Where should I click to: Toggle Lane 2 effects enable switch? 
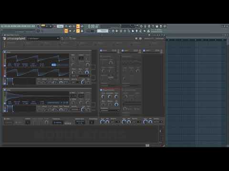[123, 50]
